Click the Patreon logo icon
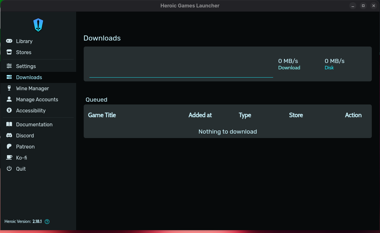 (9, 147)
